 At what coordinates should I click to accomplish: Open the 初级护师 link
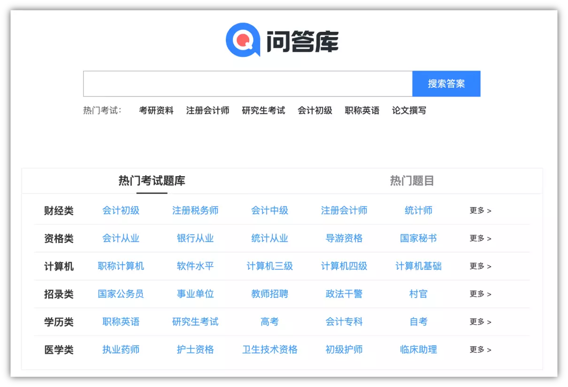pyautogui.click(x=344, y=350)
